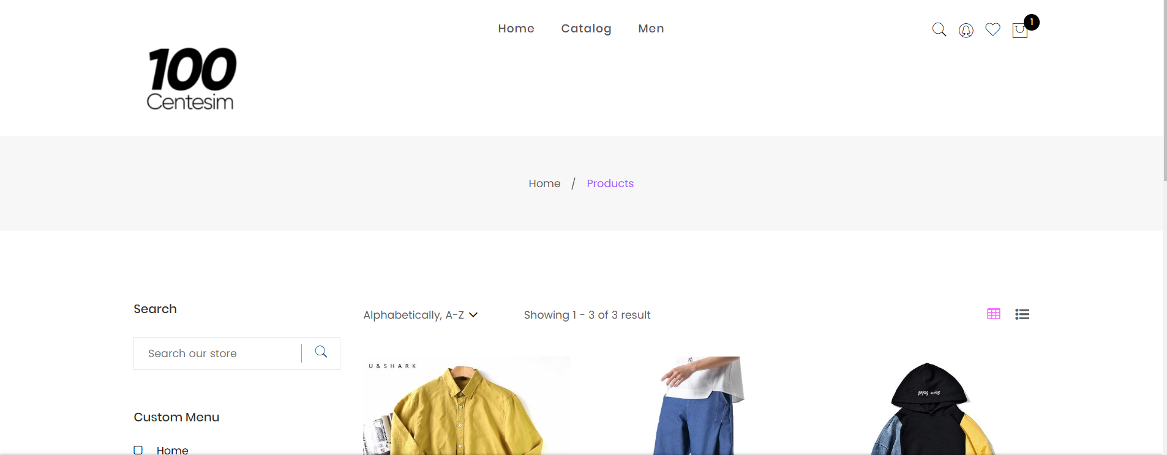The width and height of the screenshot is (1167, 455).
Task: Switch to list view layout
Action: 1022,314
